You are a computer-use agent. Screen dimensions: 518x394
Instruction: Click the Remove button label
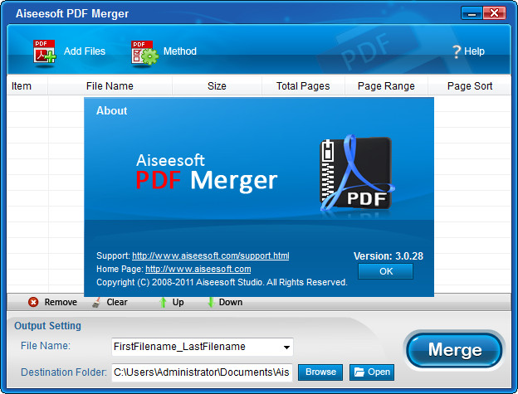(x=61, y=302)
